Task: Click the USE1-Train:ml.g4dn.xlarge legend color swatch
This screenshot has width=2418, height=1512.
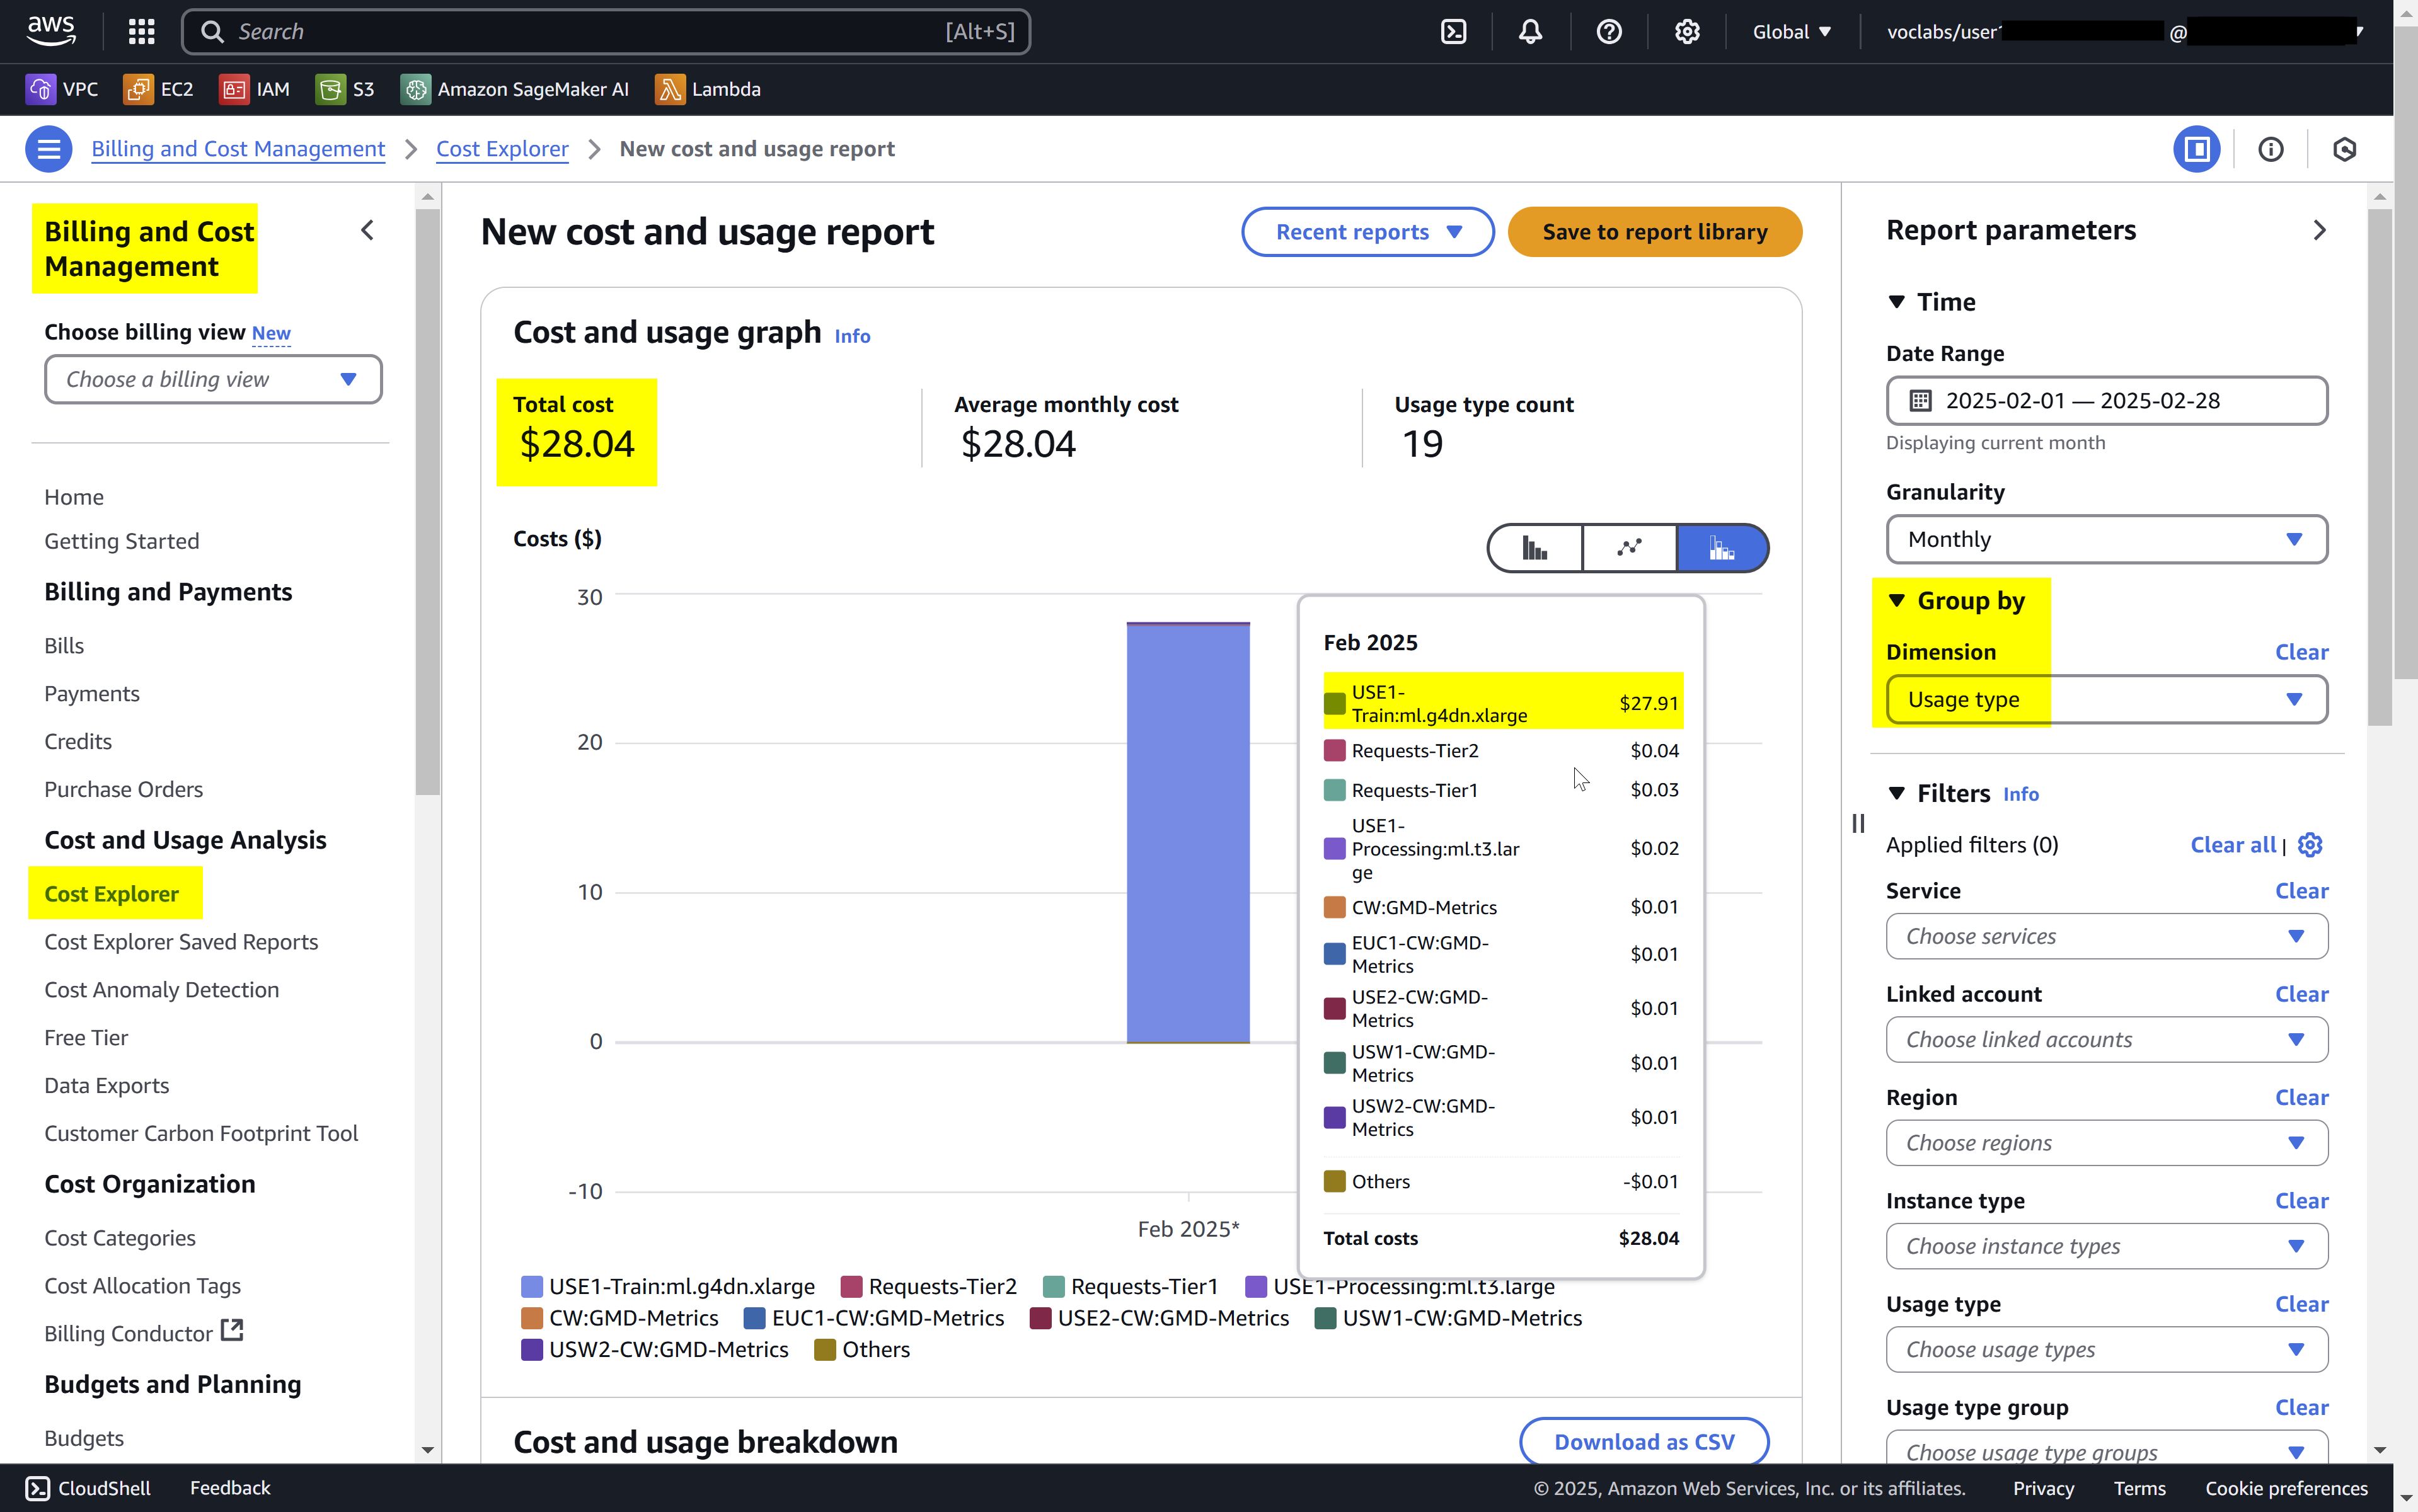Action: (532, 1287)
